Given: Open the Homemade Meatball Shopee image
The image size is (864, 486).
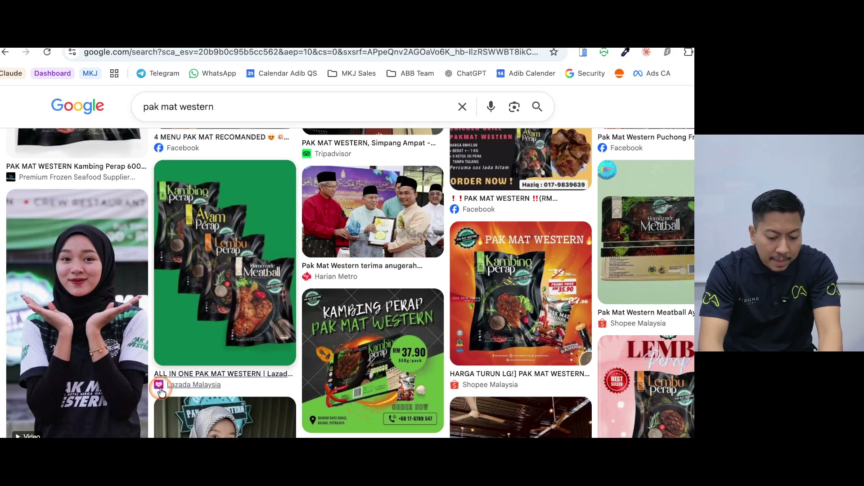Looking at the screenshot, I should (x=646, y=232).
